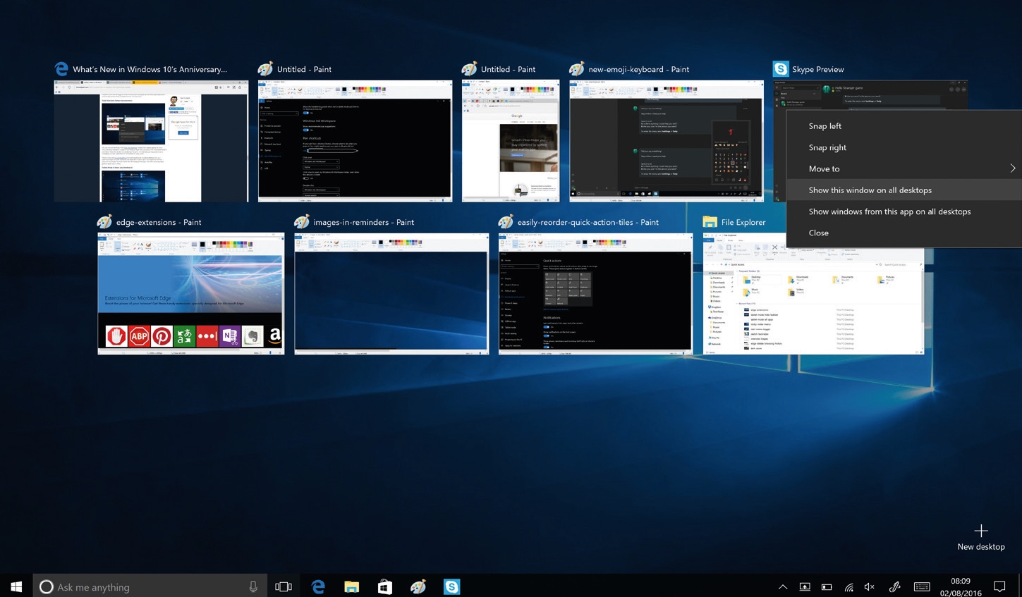This screenshot has width=1022, height=597.
Task: Select the edge-extensions Paint window thumbnail
Action: point(190,293)
